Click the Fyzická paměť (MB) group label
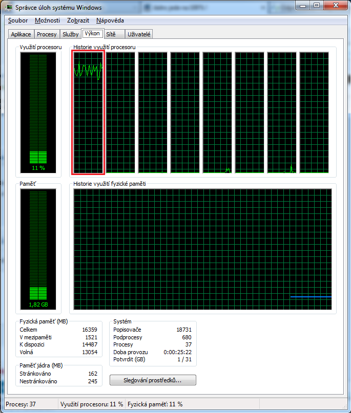Image resolution: width=351 pixels, height=413 pixels. click(44, 321)
